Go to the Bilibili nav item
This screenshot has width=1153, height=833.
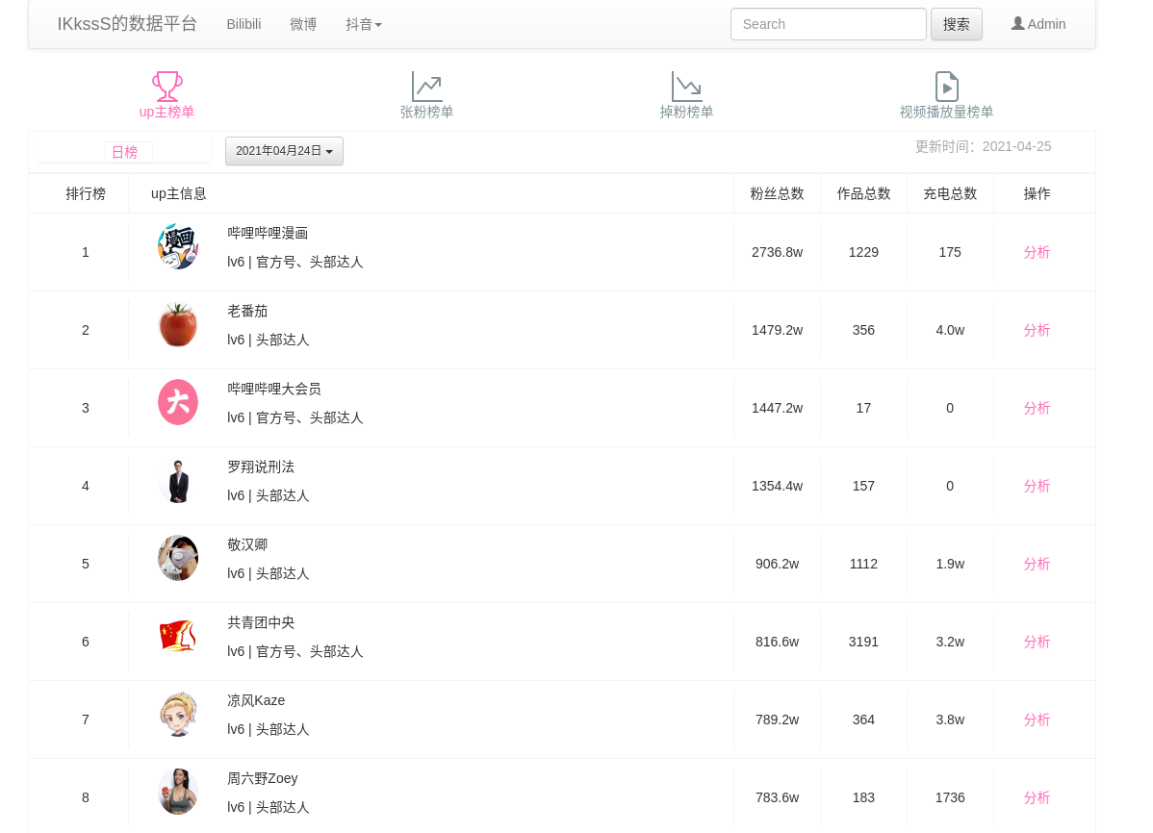pyautogui.click(x=243, y=24)
